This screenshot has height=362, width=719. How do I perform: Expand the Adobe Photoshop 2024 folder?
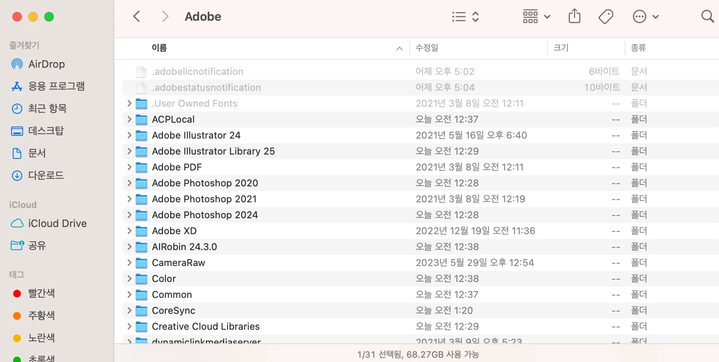[129, 215]
